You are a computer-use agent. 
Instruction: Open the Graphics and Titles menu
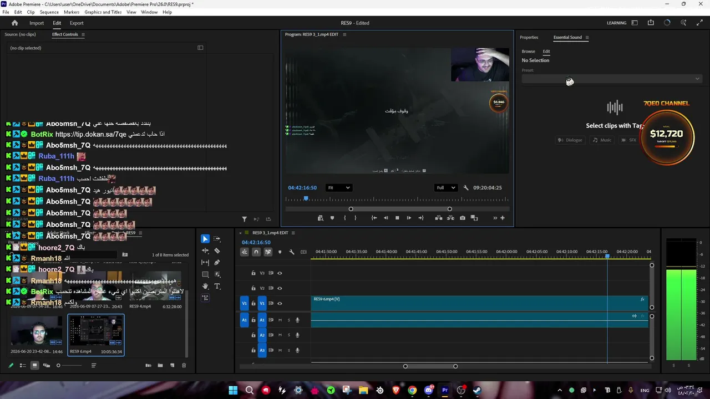103,12
